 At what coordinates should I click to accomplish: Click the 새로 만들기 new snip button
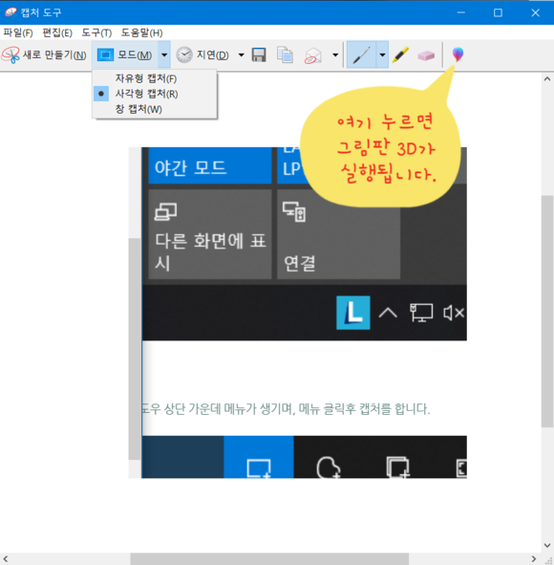44,55
